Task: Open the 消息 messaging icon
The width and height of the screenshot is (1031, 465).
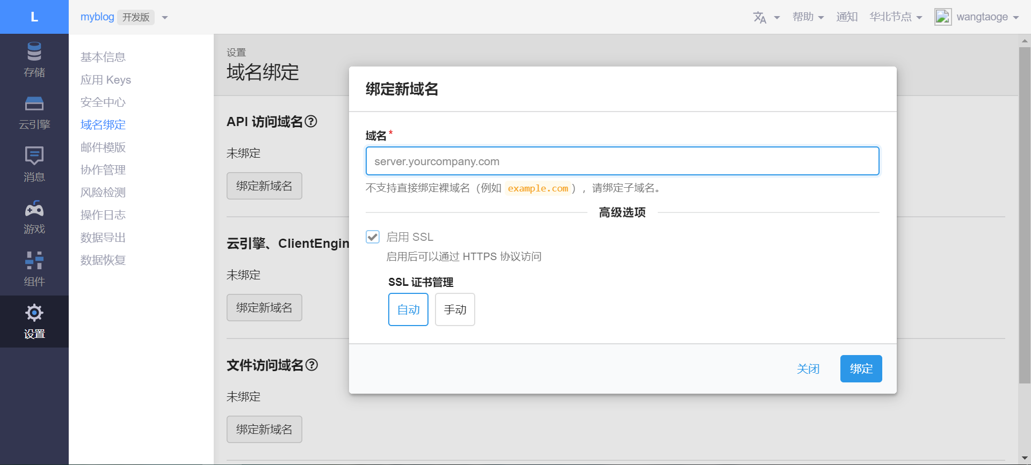Action: pos(34,156)
